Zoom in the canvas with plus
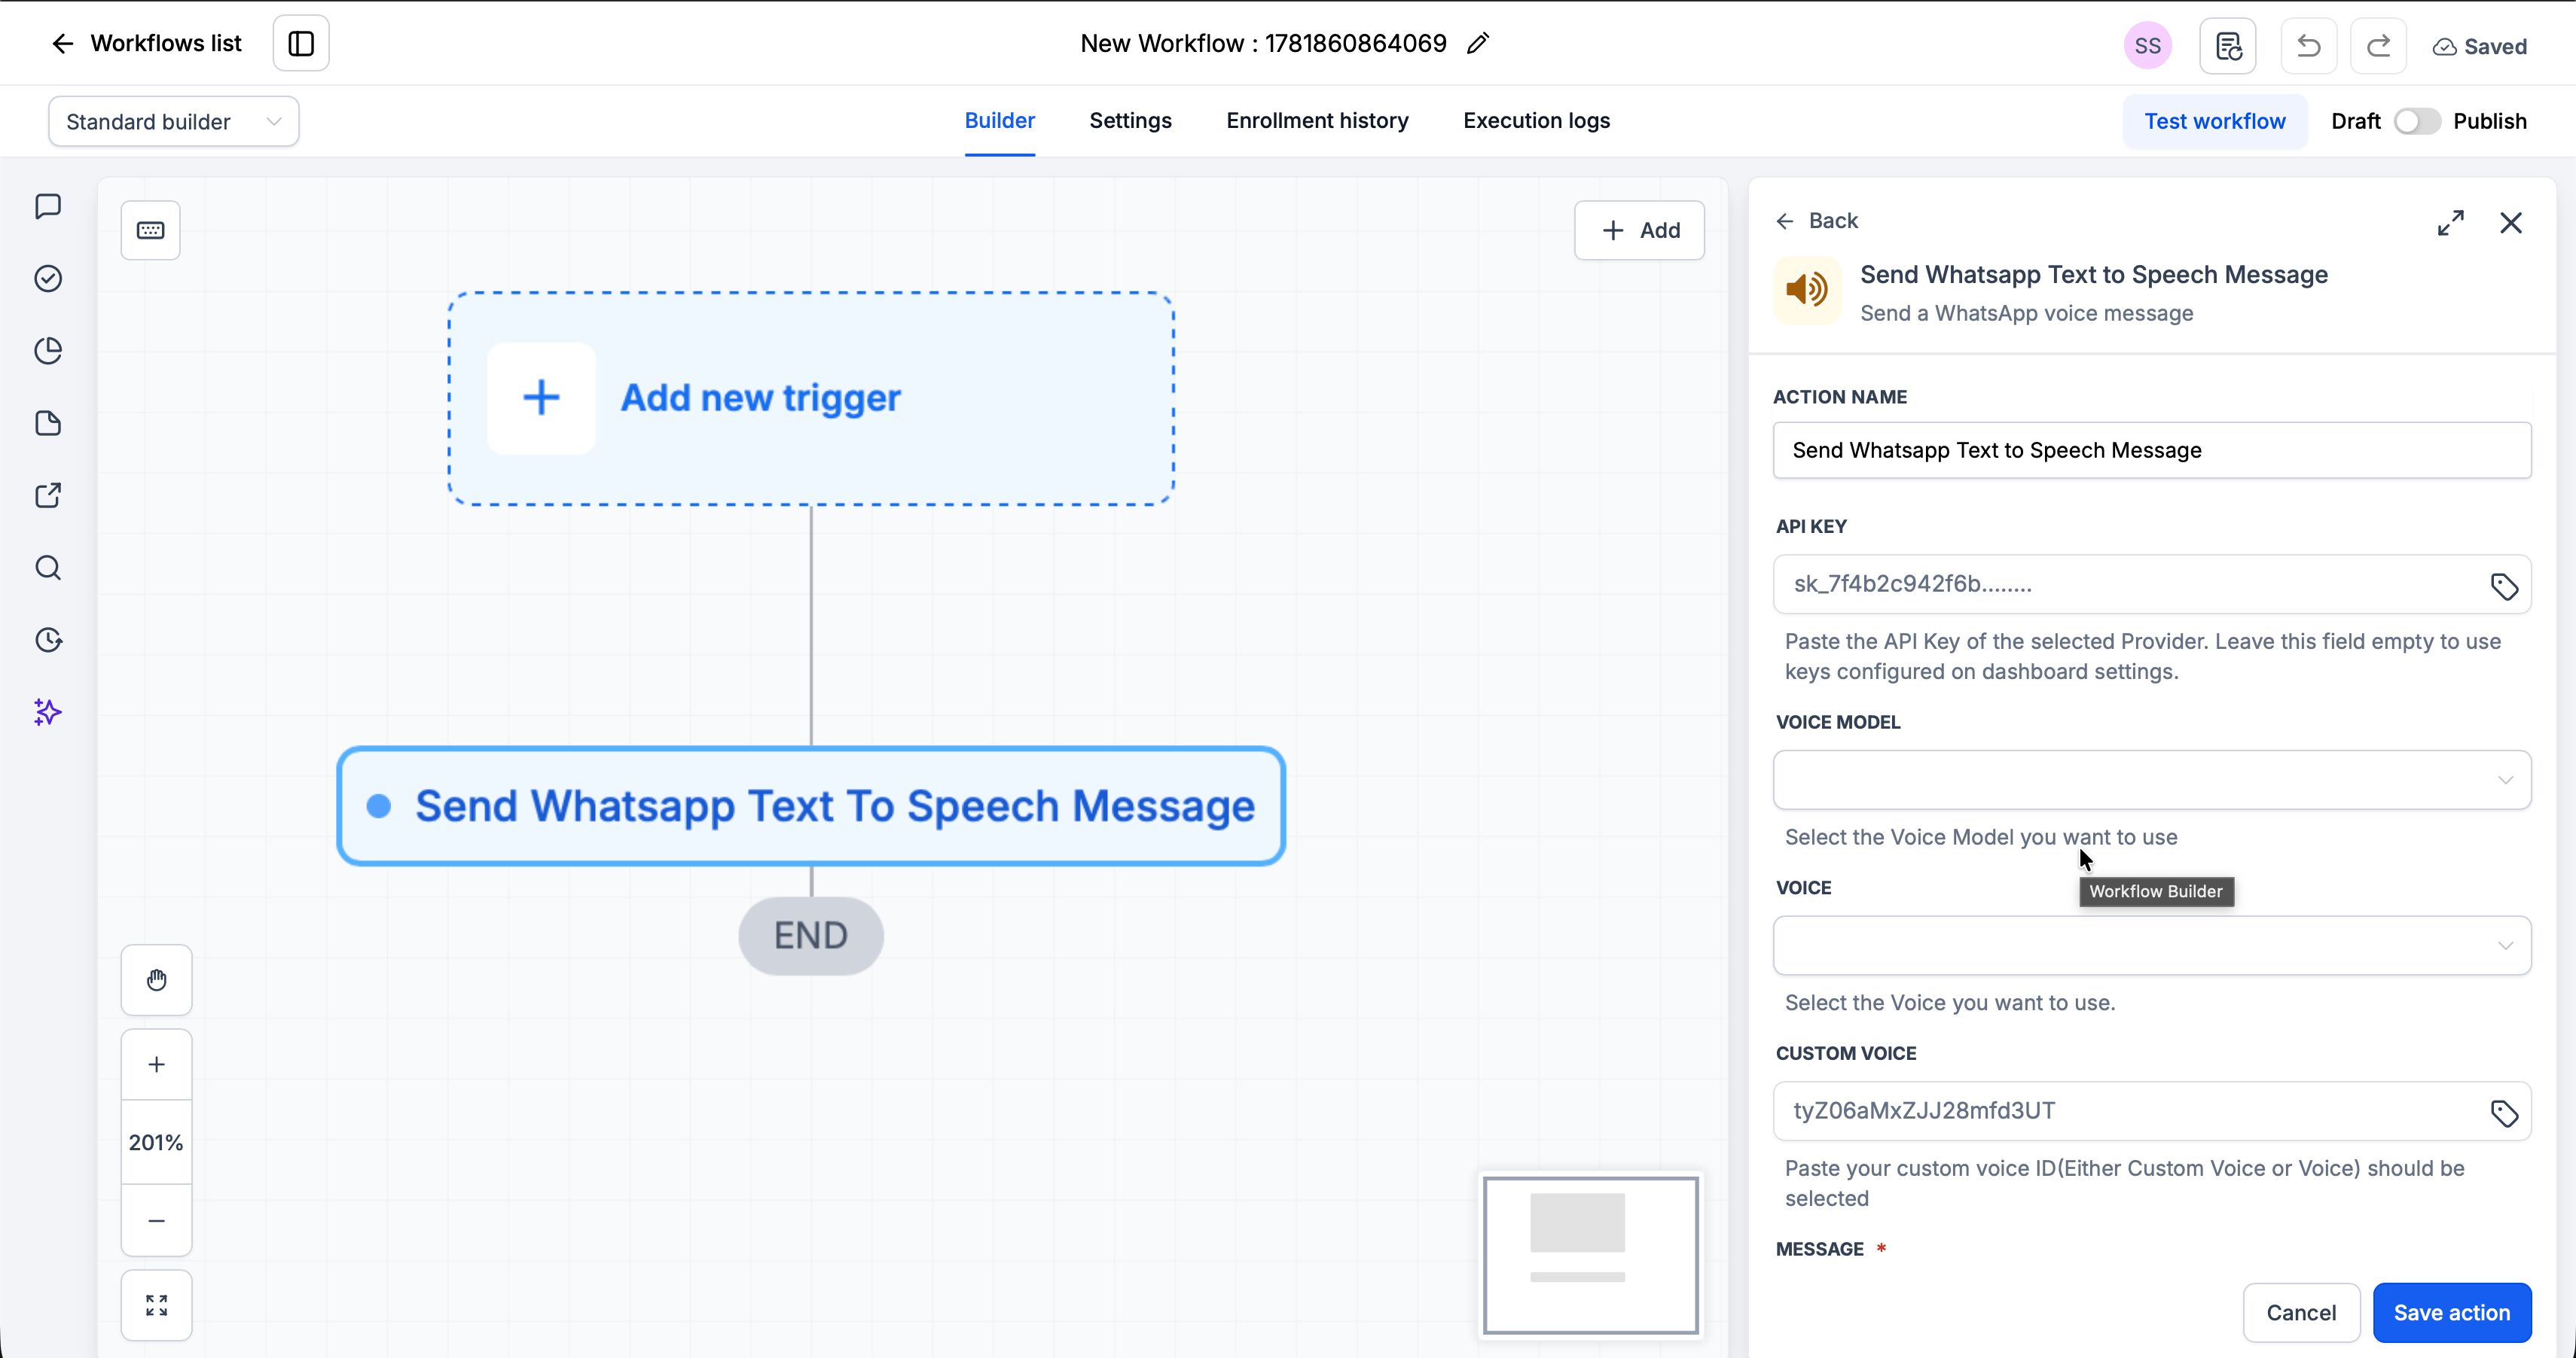Image resolution: width=2576 pixels, height=1358 pixels. (157, 1065)
